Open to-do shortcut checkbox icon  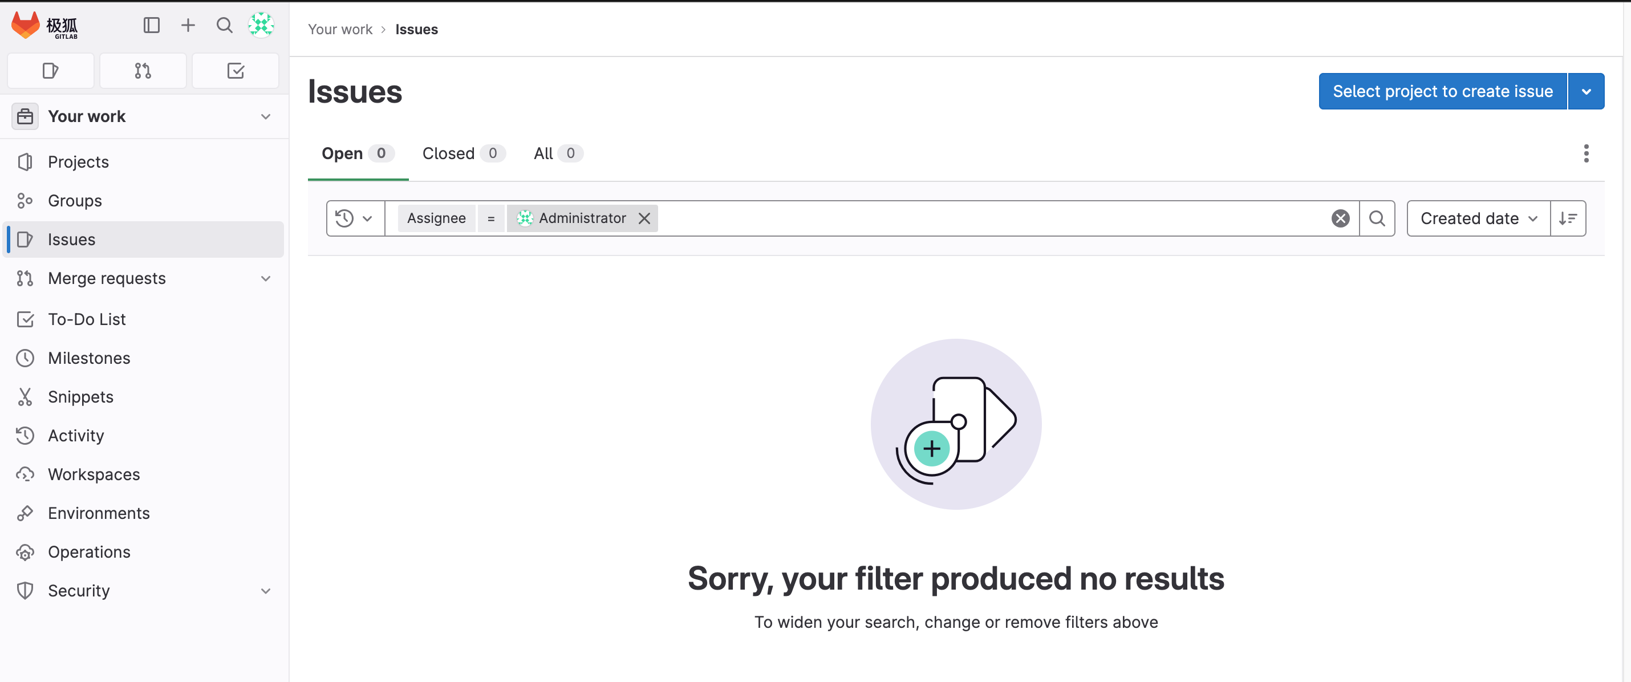[236, 71]
